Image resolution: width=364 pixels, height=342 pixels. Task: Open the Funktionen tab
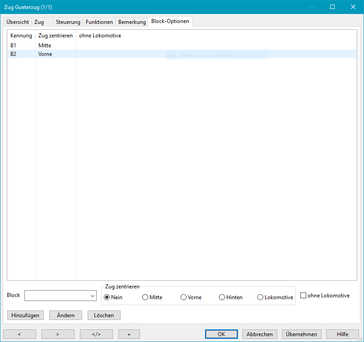pos(99,22)
